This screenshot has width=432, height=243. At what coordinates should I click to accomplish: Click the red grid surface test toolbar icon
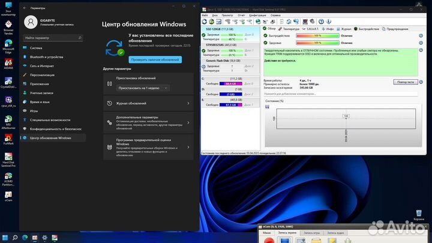pyautogui.click(x=305, y=22)
